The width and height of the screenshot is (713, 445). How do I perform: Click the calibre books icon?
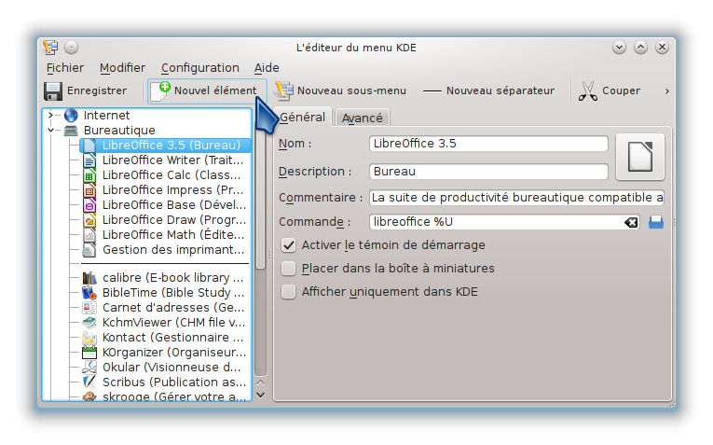[89, 278]
